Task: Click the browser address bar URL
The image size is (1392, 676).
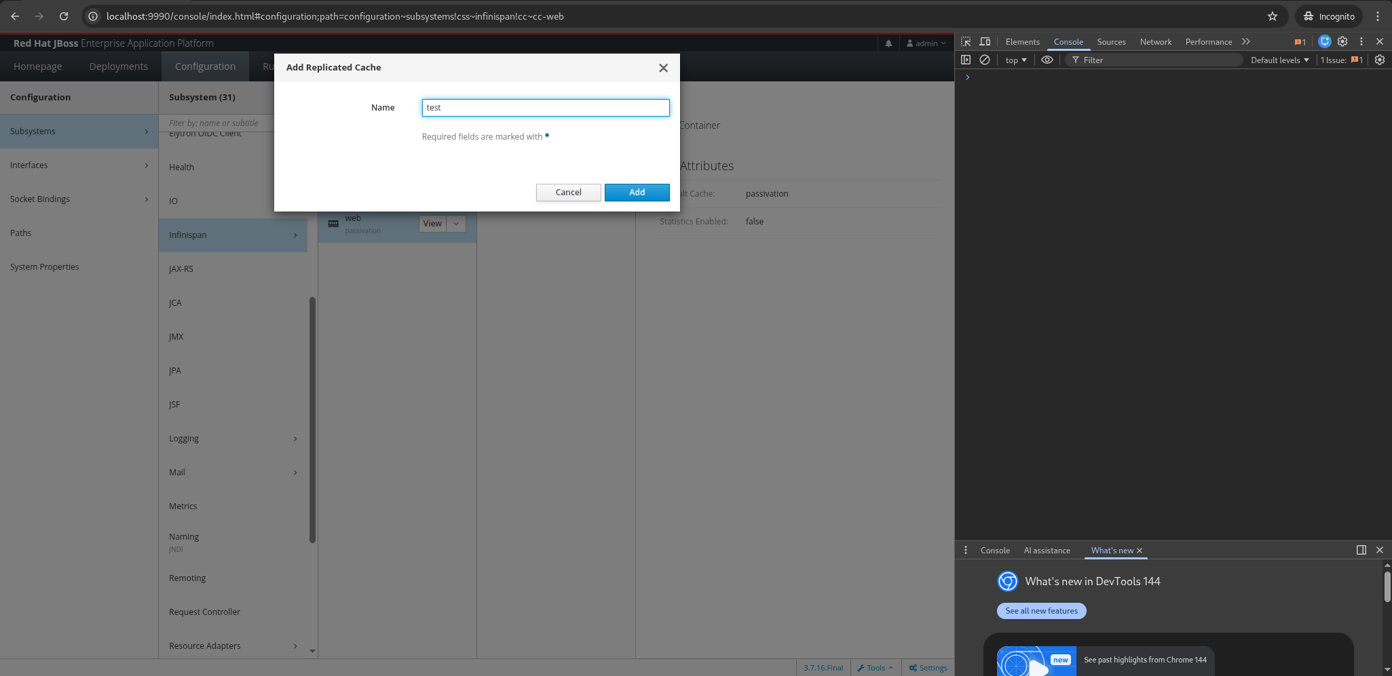Action: point(335,16)
